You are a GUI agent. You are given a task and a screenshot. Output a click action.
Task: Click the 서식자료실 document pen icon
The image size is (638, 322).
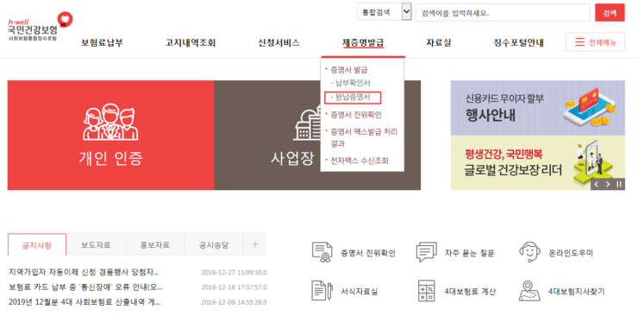click(322, 291)
